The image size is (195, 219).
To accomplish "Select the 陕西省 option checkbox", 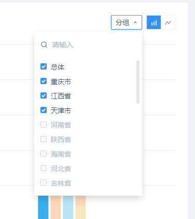I will point(44,139).
